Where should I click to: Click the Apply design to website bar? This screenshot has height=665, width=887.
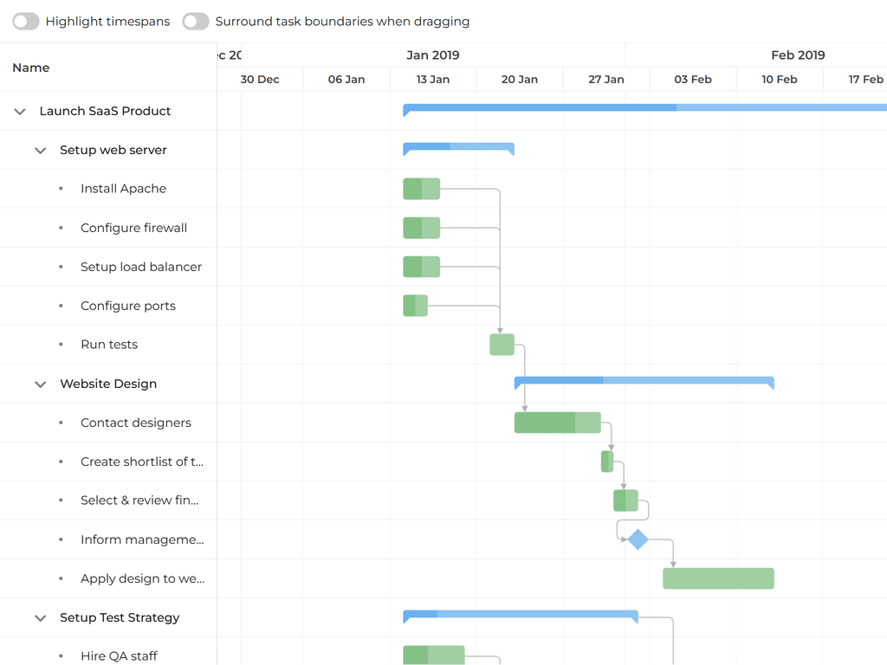point(718,578)
